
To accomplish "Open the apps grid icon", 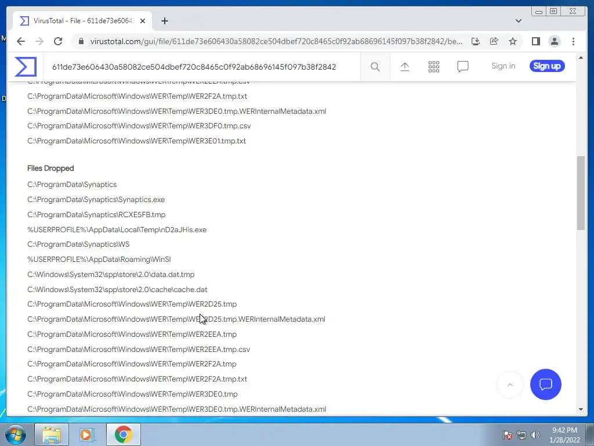I will [434, 67].
